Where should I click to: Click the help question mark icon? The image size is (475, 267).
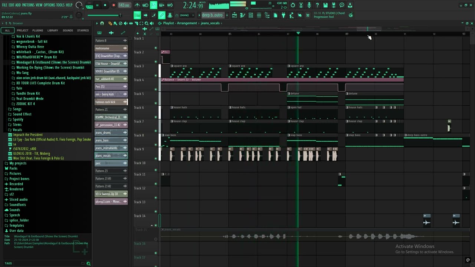click(x=317, y=5)
